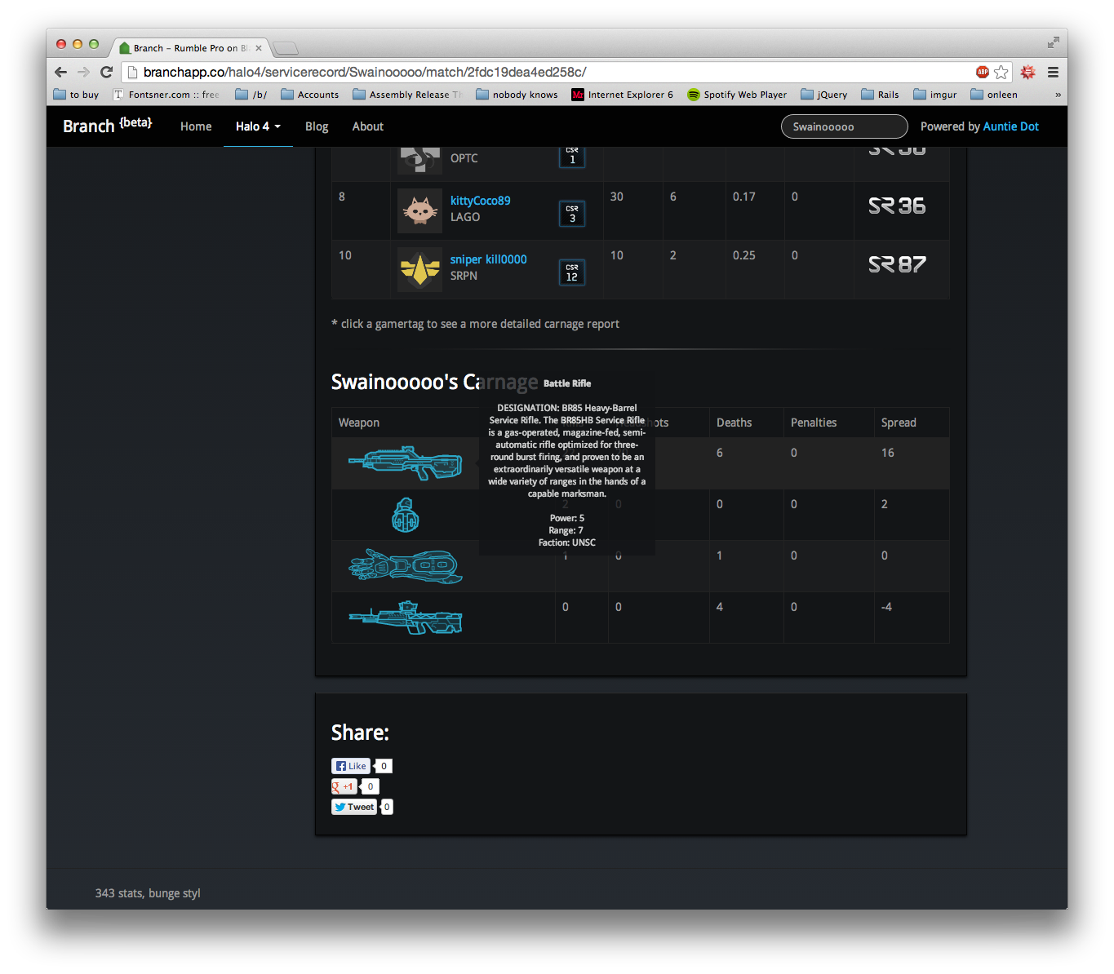Click the spread value -4

[x=886, y=607]
